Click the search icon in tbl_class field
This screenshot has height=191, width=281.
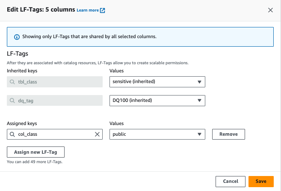(x=12, y=82)
